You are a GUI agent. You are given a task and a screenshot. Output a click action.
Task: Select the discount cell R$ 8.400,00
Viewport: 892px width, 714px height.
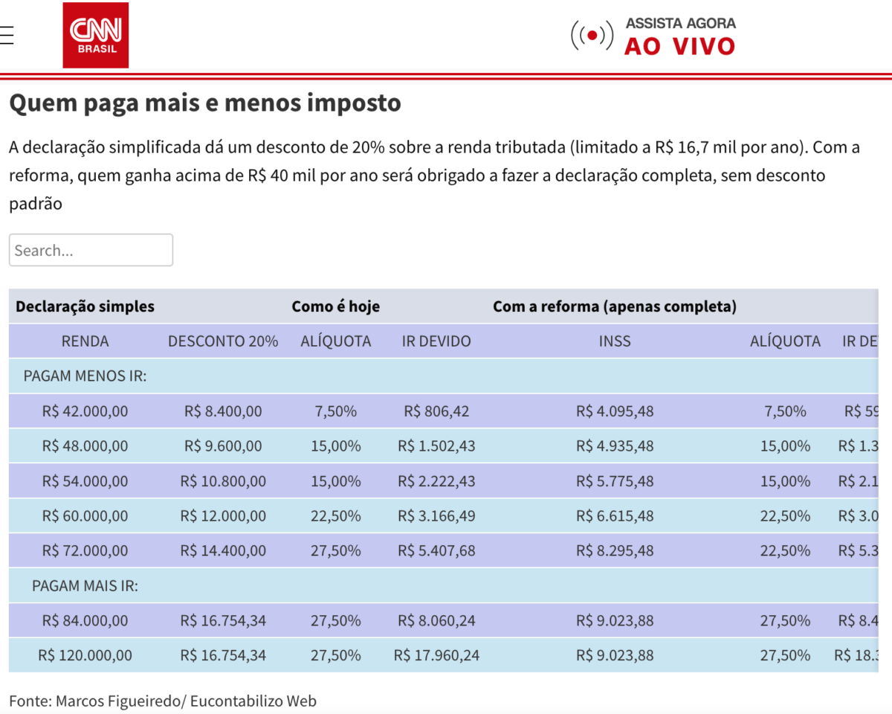coord(223,411)
